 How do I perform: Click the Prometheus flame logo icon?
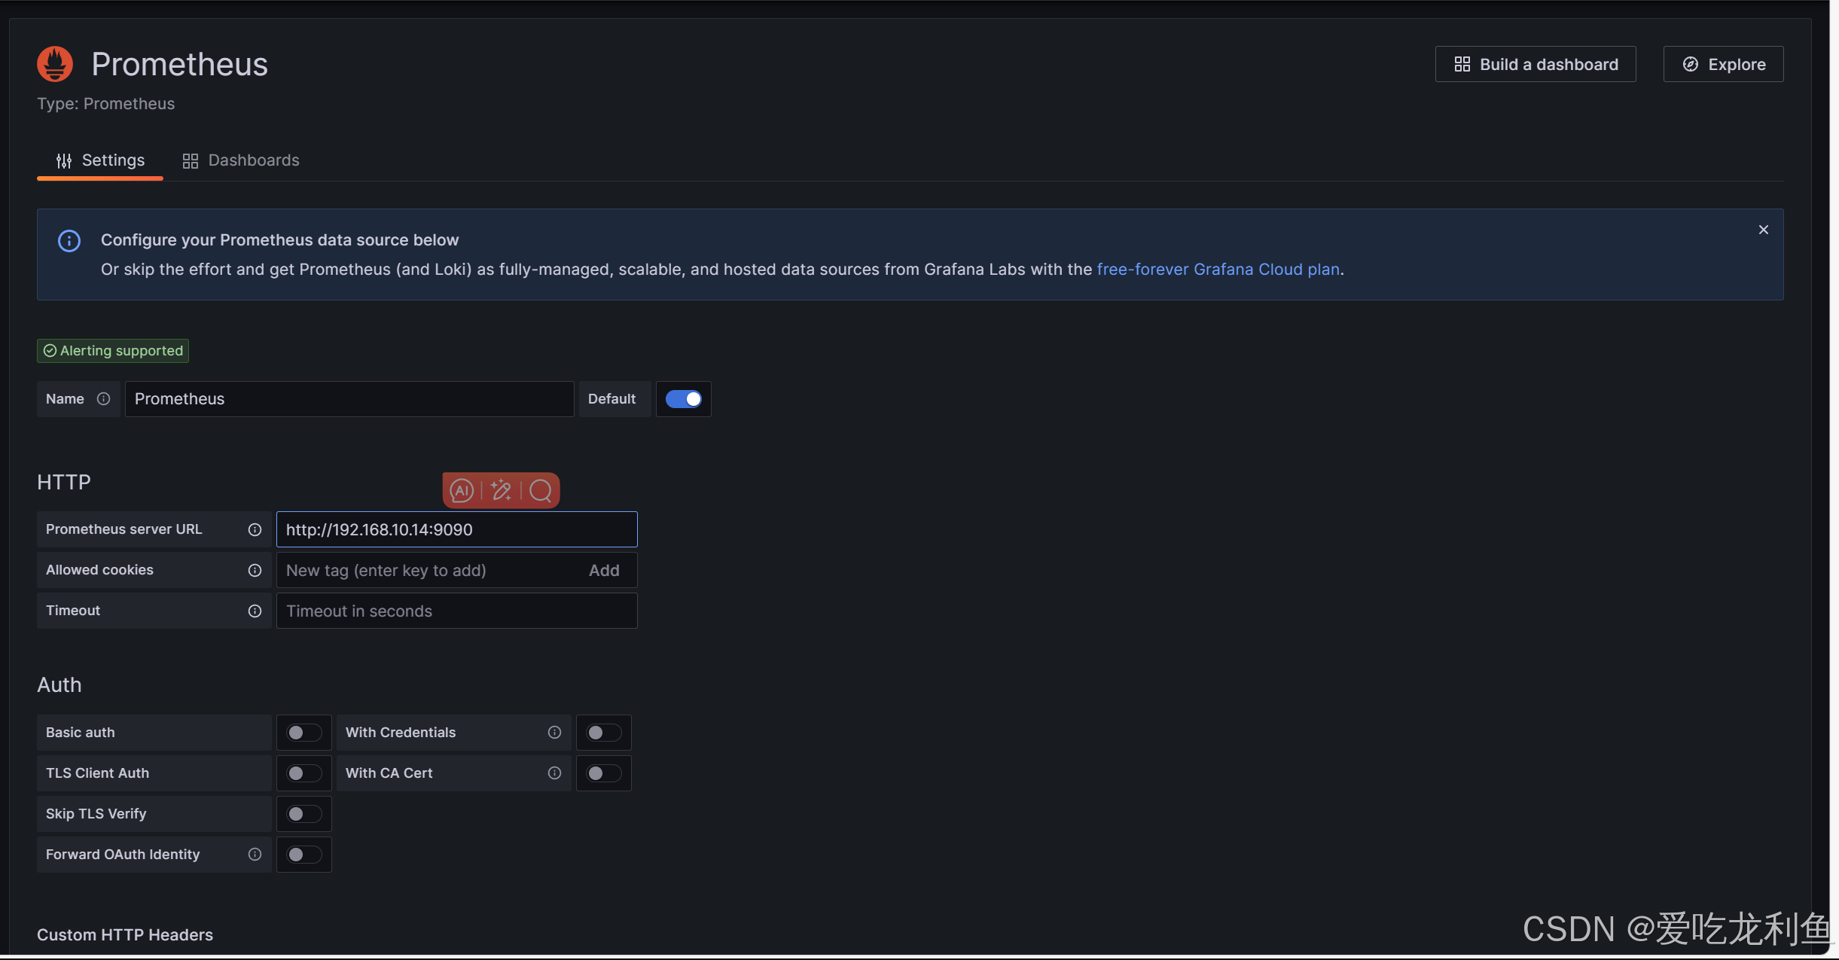pos(55,64)
